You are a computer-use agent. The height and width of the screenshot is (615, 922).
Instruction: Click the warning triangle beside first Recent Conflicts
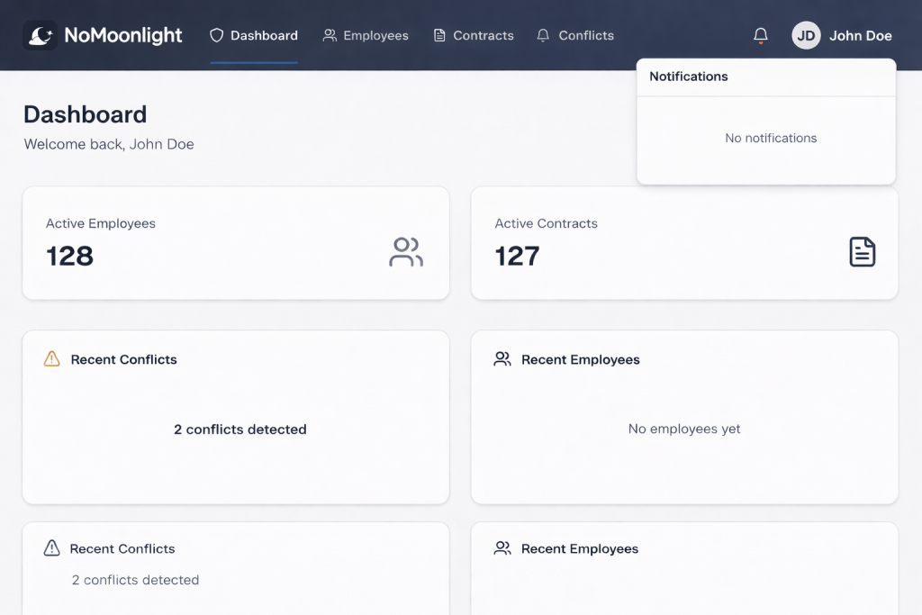pyautogui.click(x=52, y=359)
